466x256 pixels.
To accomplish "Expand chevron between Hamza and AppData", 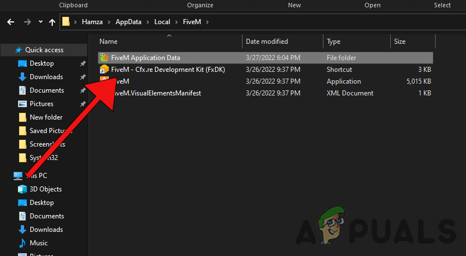I will pos(109,22).
